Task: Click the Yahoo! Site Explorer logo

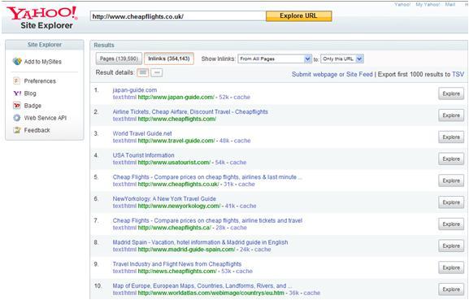Action: pyautogui.click(x=42, y=18)
